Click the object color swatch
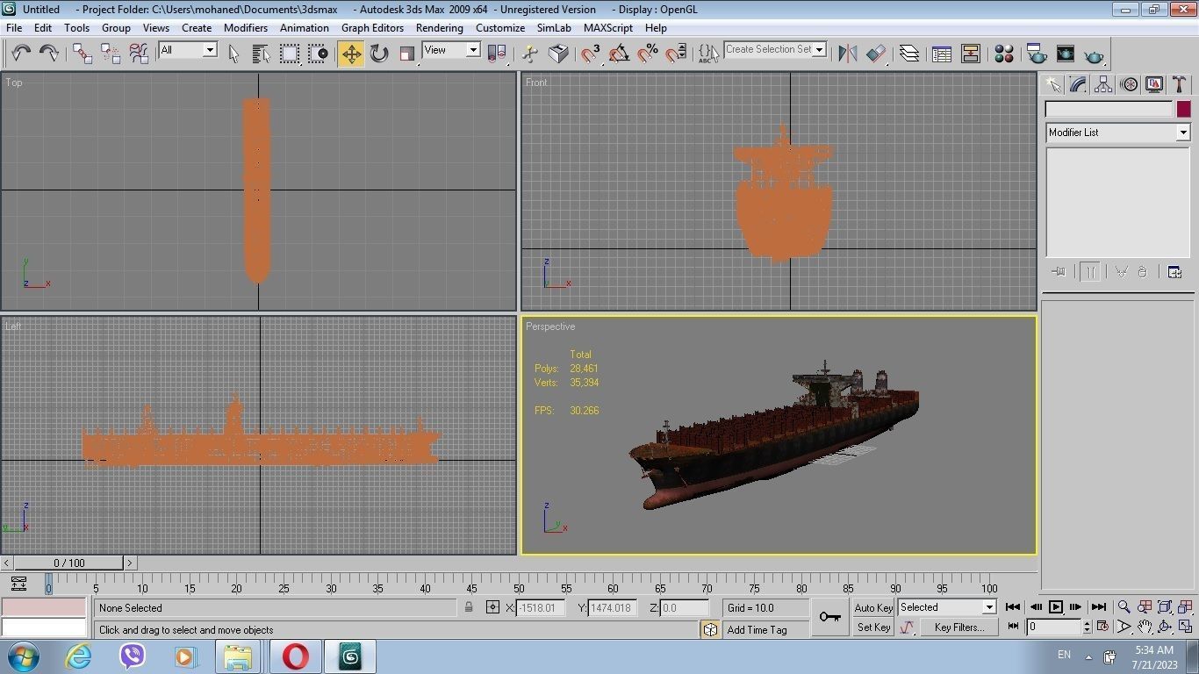 1183,110
